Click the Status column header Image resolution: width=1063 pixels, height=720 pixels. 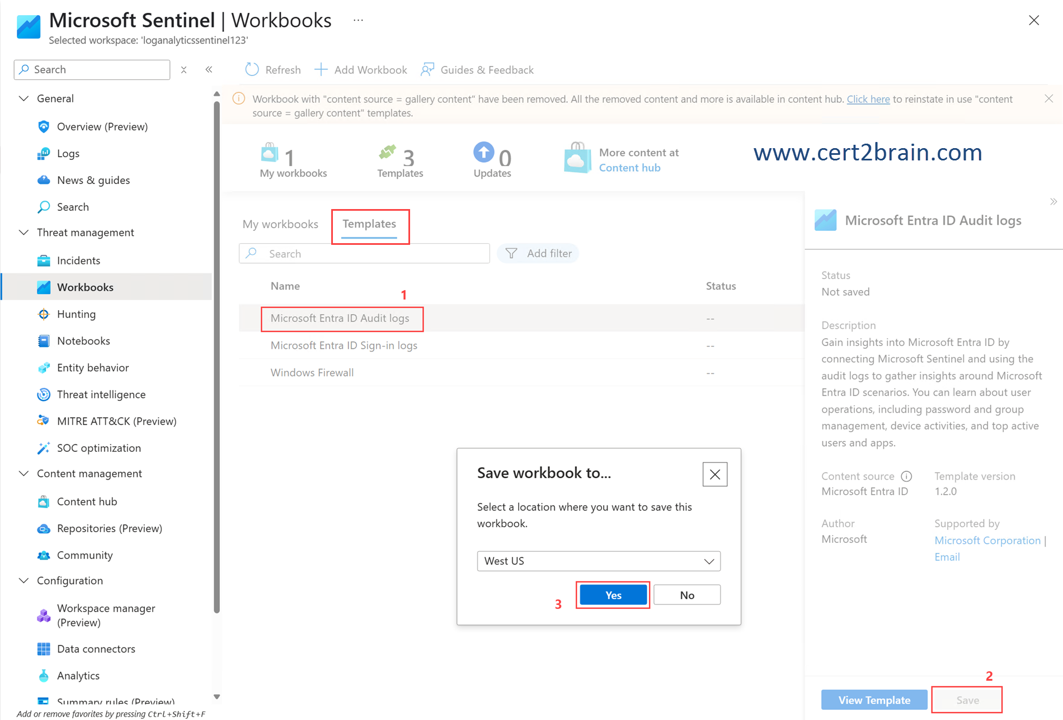click(721, 286)
